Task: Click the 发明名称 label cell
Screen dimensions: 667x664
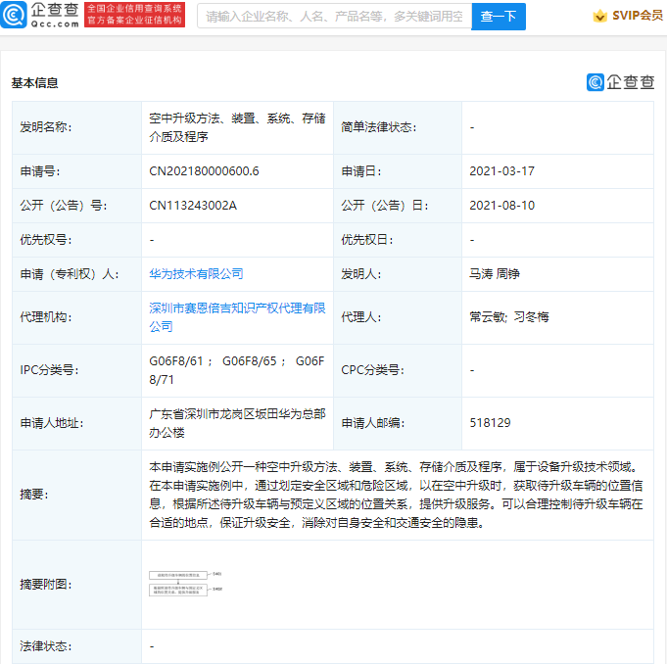Action: 77,127
